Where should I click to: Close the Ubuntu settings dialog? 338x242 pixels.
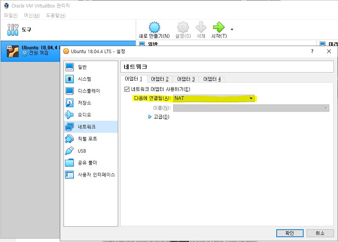click(329, 51)
